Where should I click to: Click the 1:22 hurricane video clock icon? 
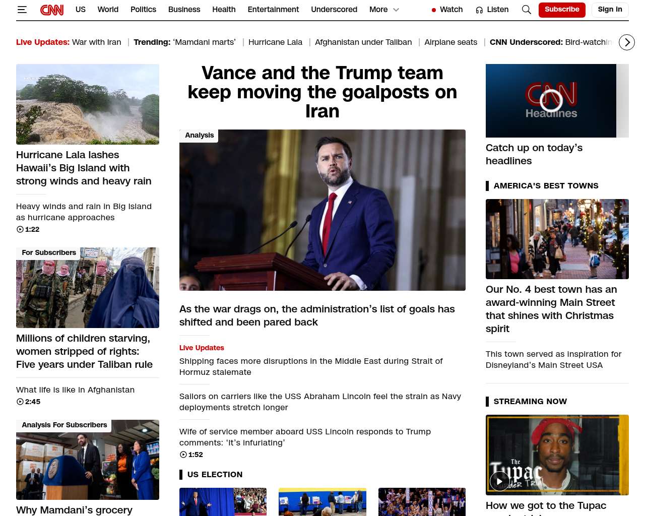point(20,229)
